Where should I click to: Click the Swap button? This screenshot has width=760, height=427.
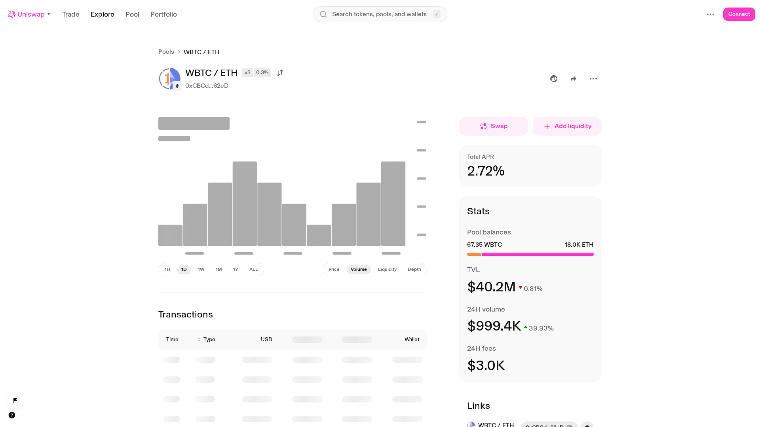pos(494,126)
